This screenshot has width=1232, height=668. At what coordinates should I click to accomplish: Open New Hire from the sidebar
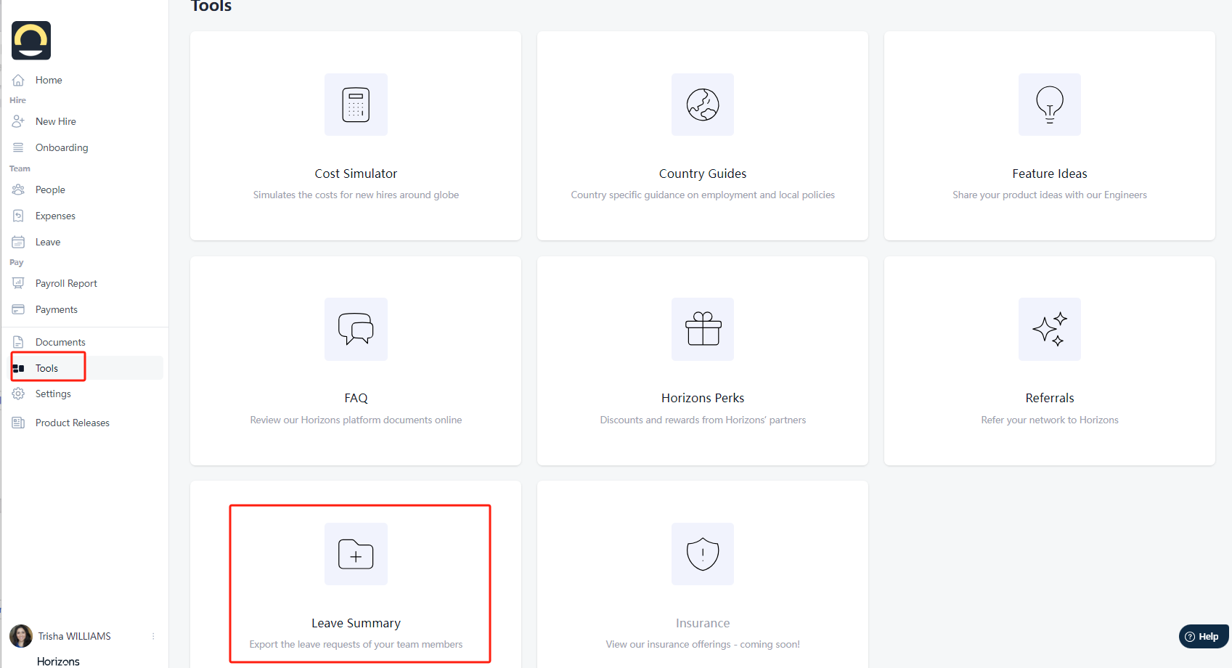point(55,121)
